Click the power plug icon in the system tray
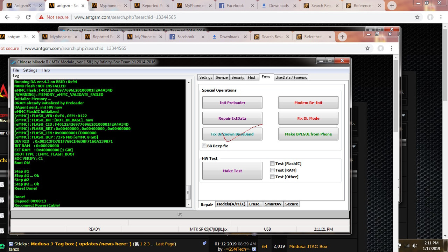448x252 pixels. [x=399, y=246]
